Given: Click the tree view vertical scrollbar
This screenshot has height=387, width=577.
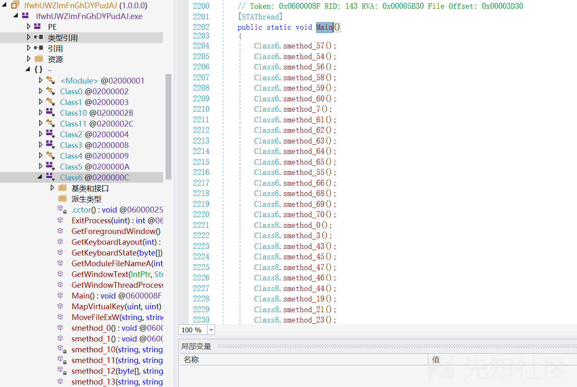Looking at the screenshot, I should coord(168,126).
